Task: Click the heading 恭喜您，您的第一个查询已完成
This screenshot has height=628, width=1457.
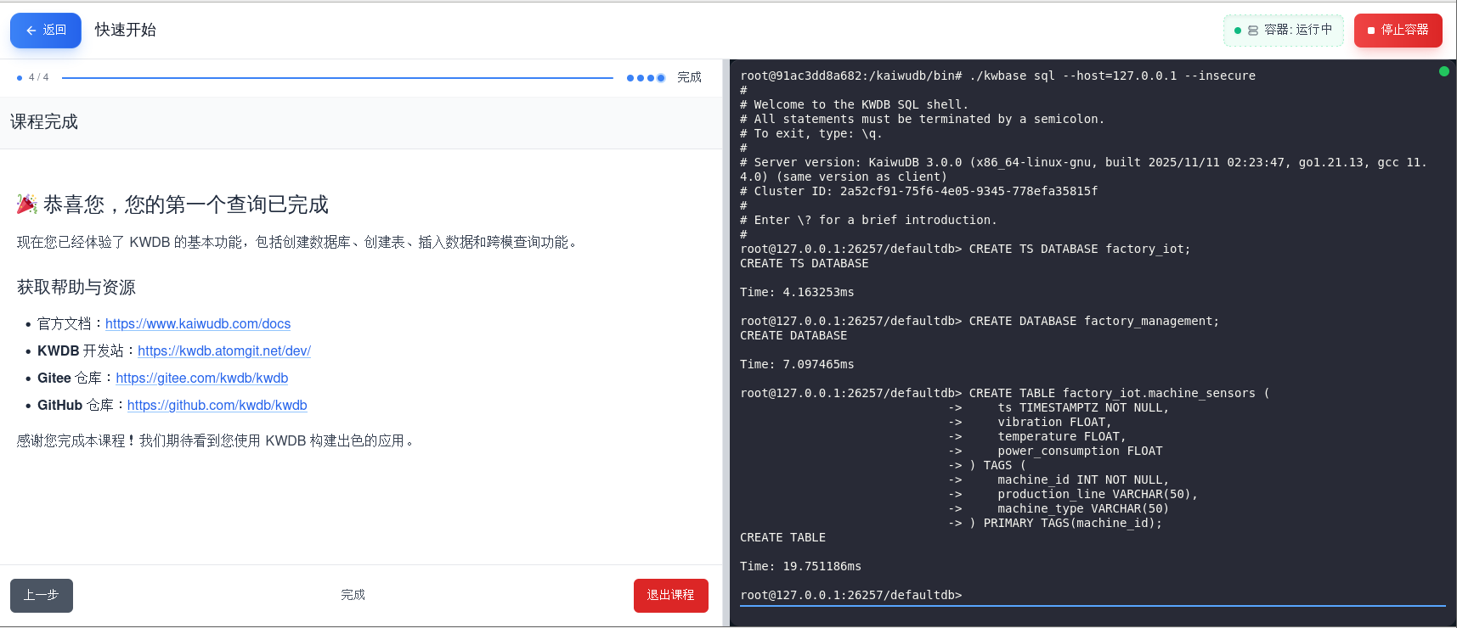Action: (186, 205)
